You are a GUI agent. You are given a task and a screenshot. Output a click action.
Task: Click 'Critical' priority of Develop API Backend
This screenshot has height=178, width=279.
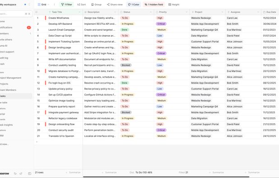click(x=161, y=24)
